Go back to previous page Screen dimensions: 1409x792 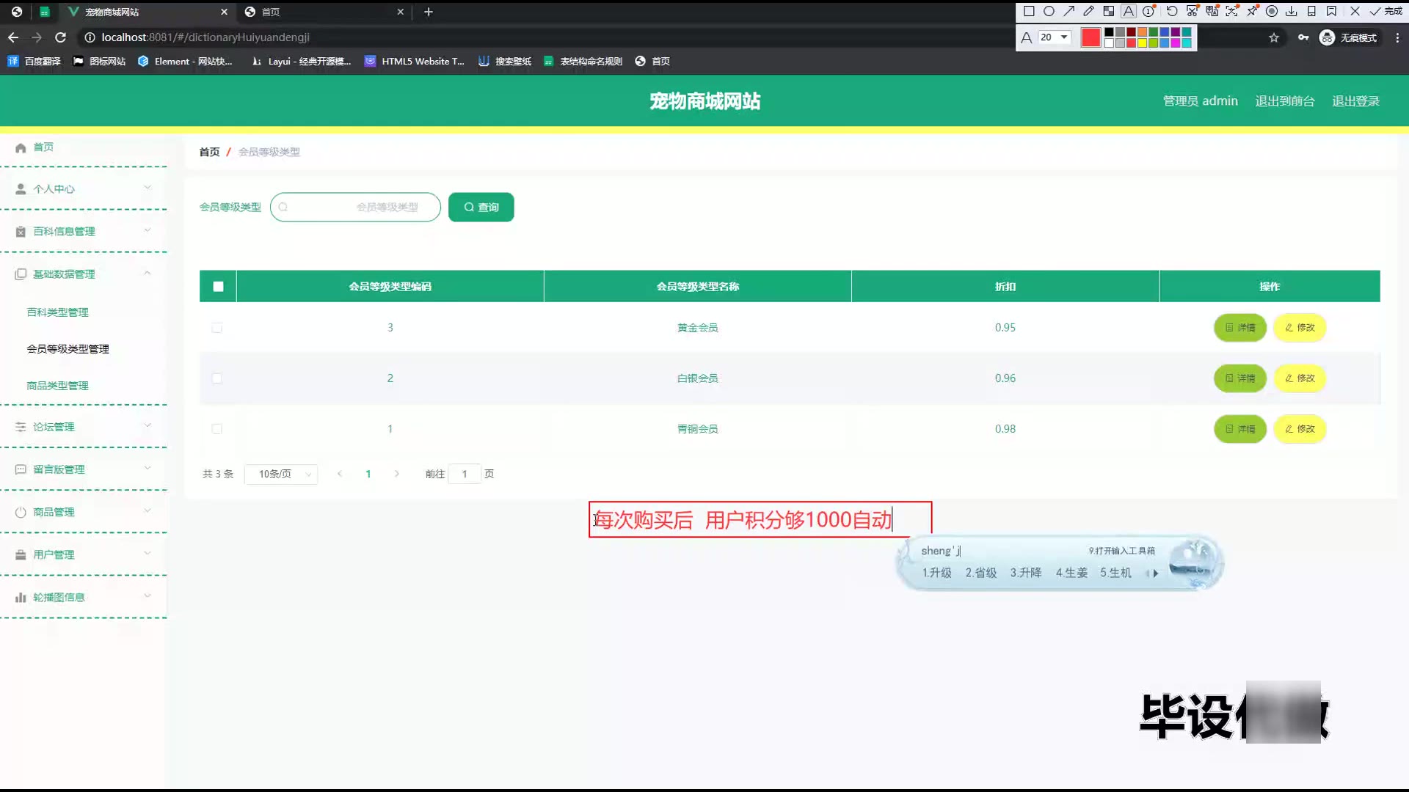coord(13,37)
